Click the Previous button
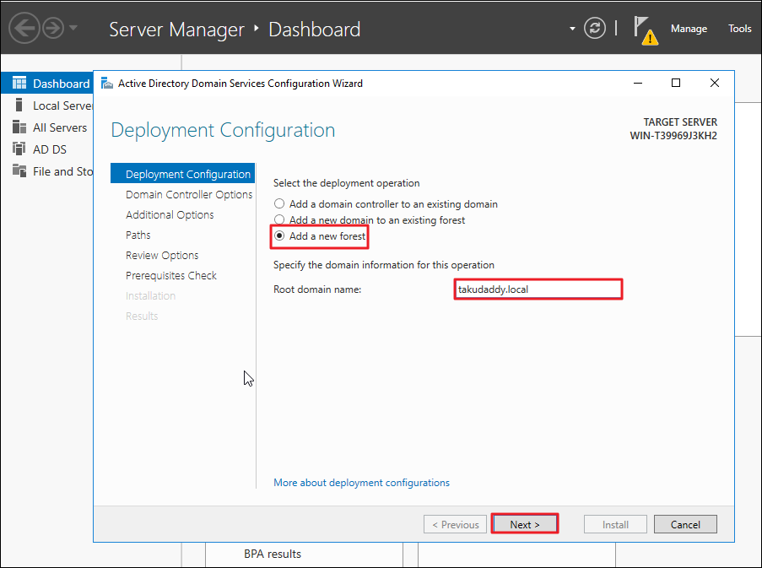 [x=455, y=524]
